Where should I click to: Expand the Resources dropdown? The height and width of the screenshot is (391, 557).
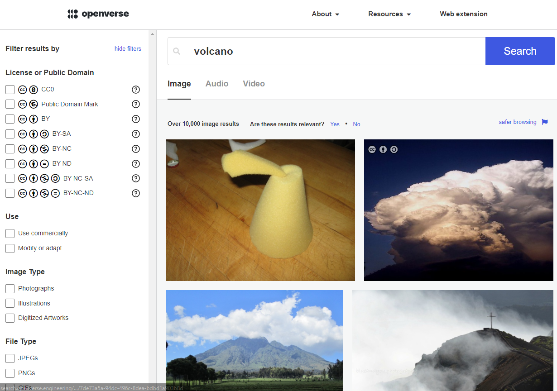coord(389,14)
